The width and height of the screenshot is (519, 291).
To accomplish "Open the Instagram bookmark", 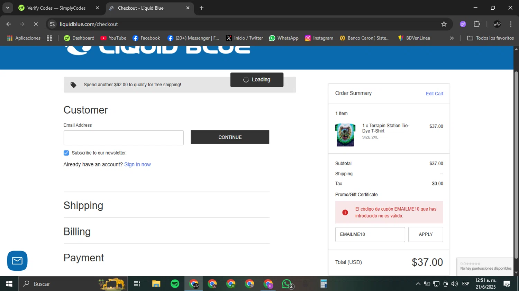I will (319, 38).
